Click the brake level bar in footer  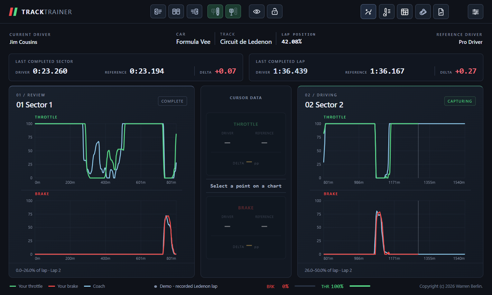[x=305, y=286]
